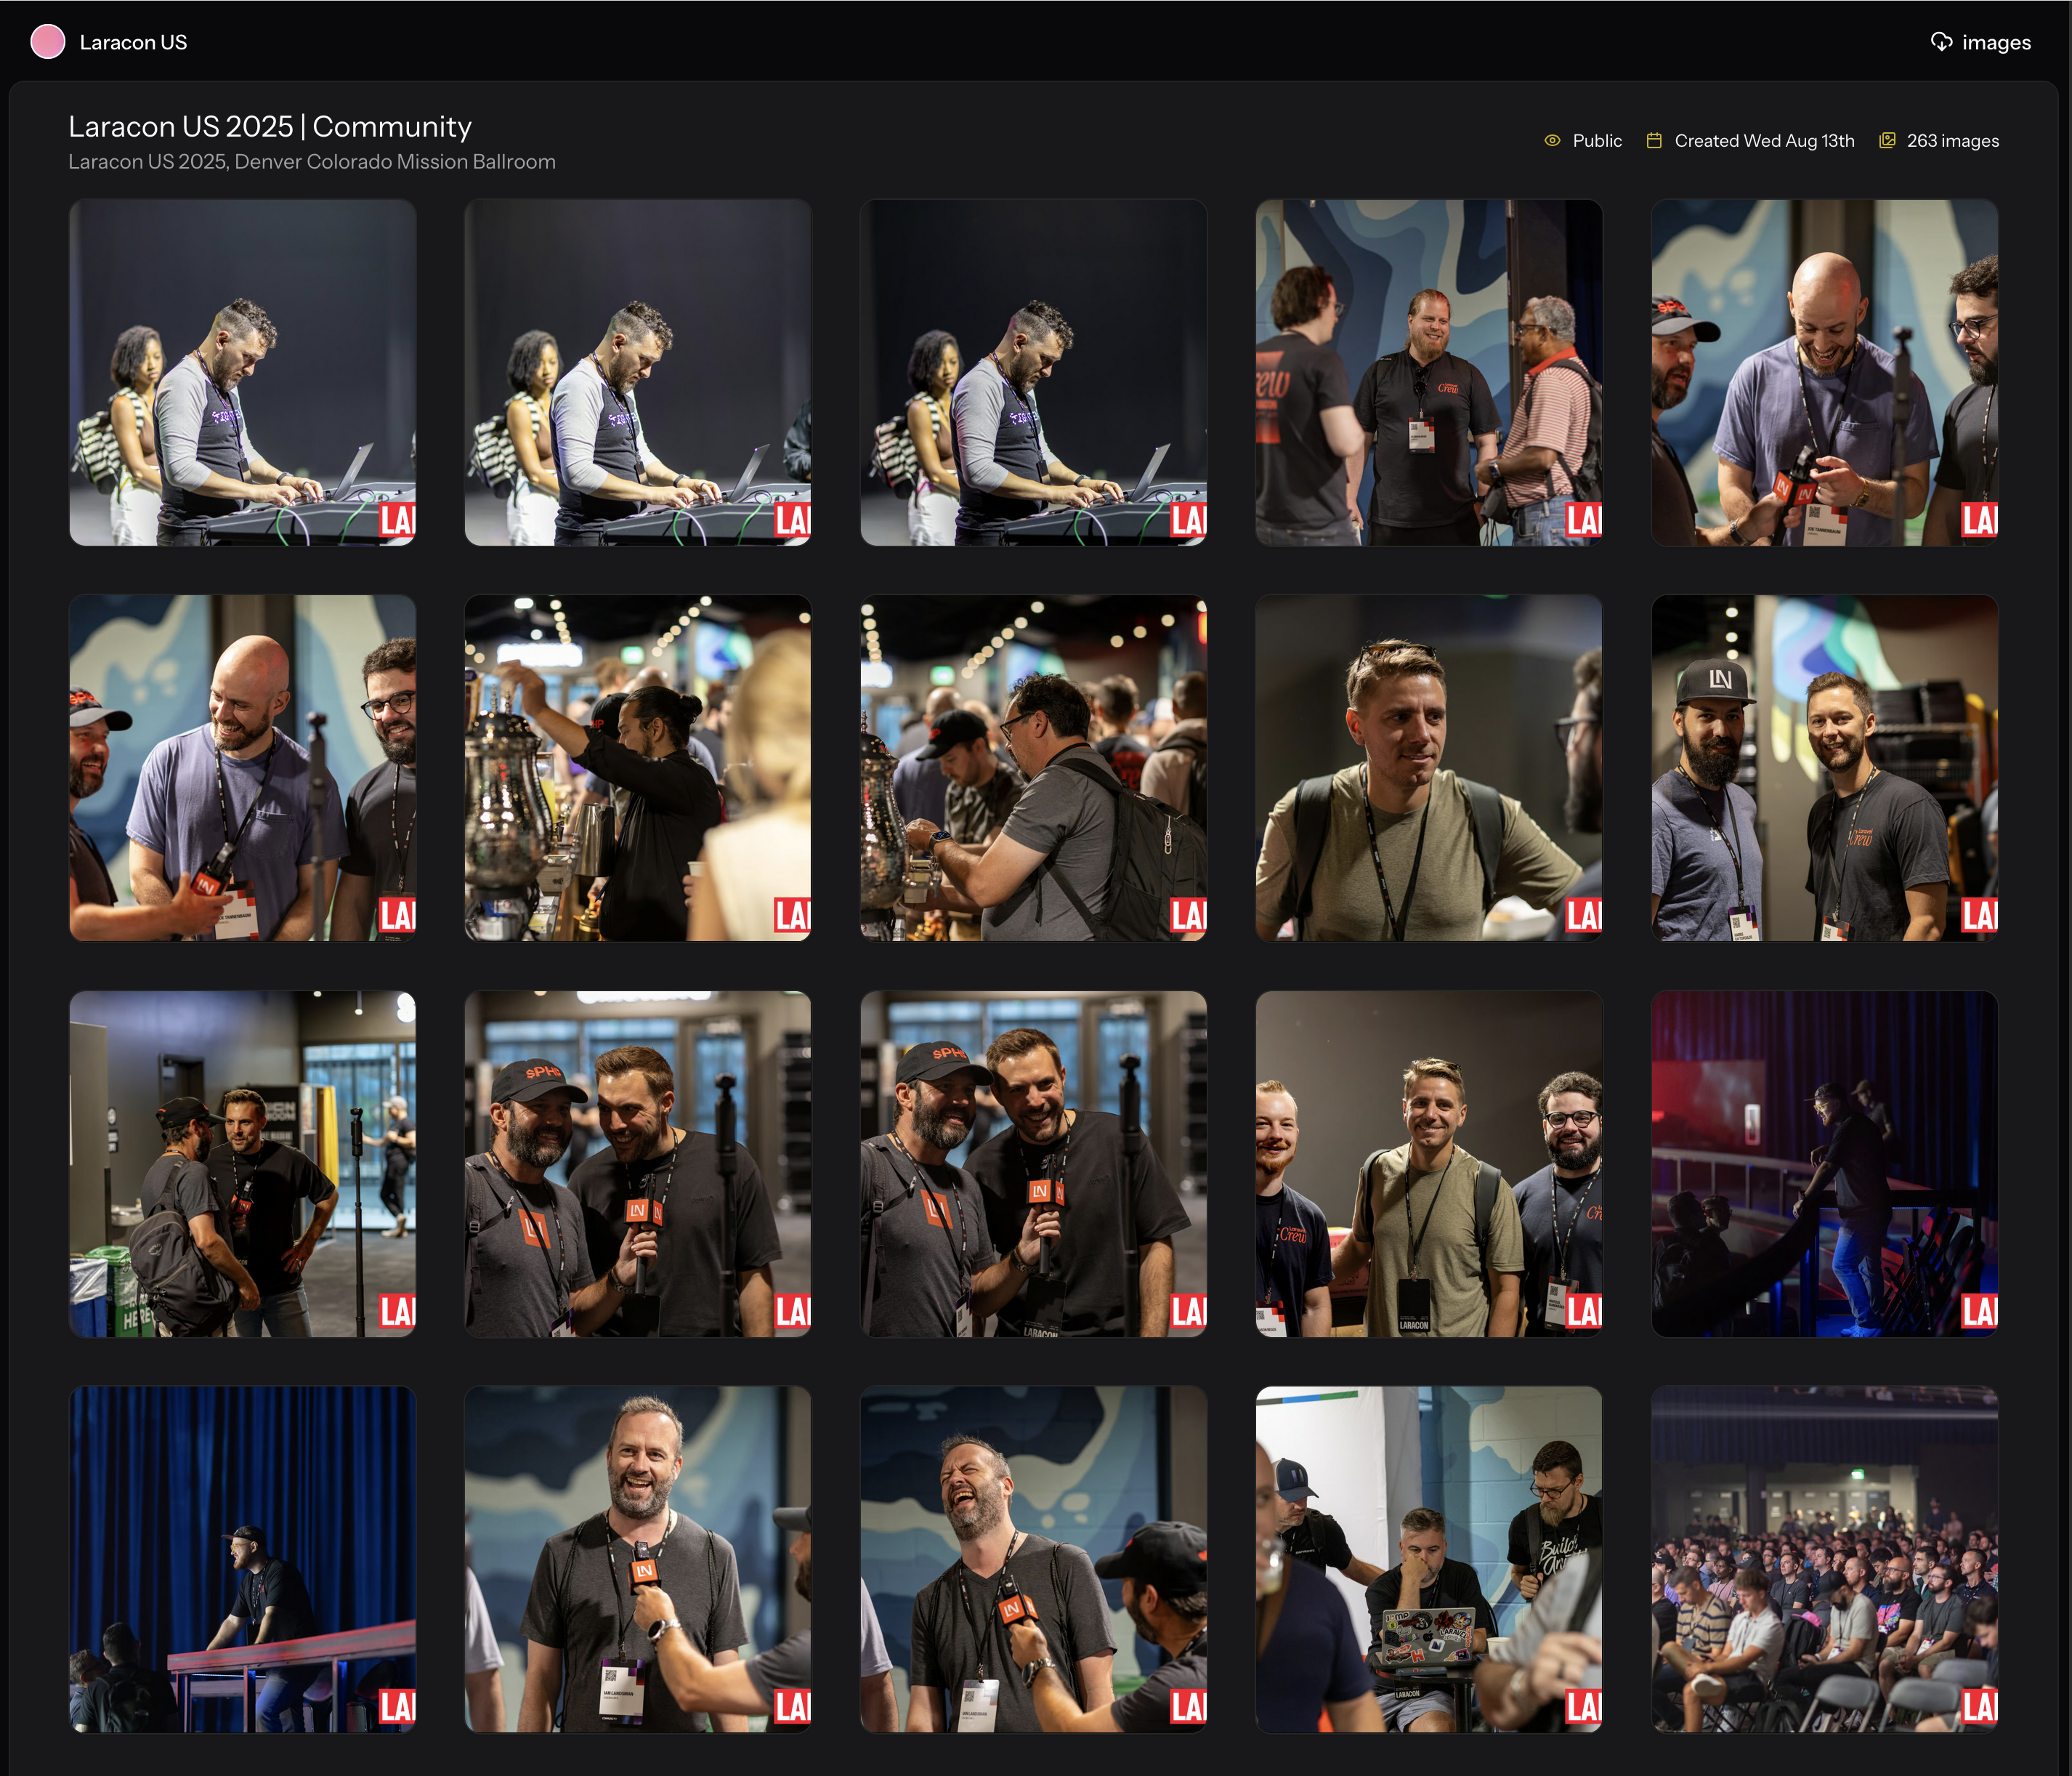
Task: Click the cloud download icon
Action: click(x=1941, y=42)
